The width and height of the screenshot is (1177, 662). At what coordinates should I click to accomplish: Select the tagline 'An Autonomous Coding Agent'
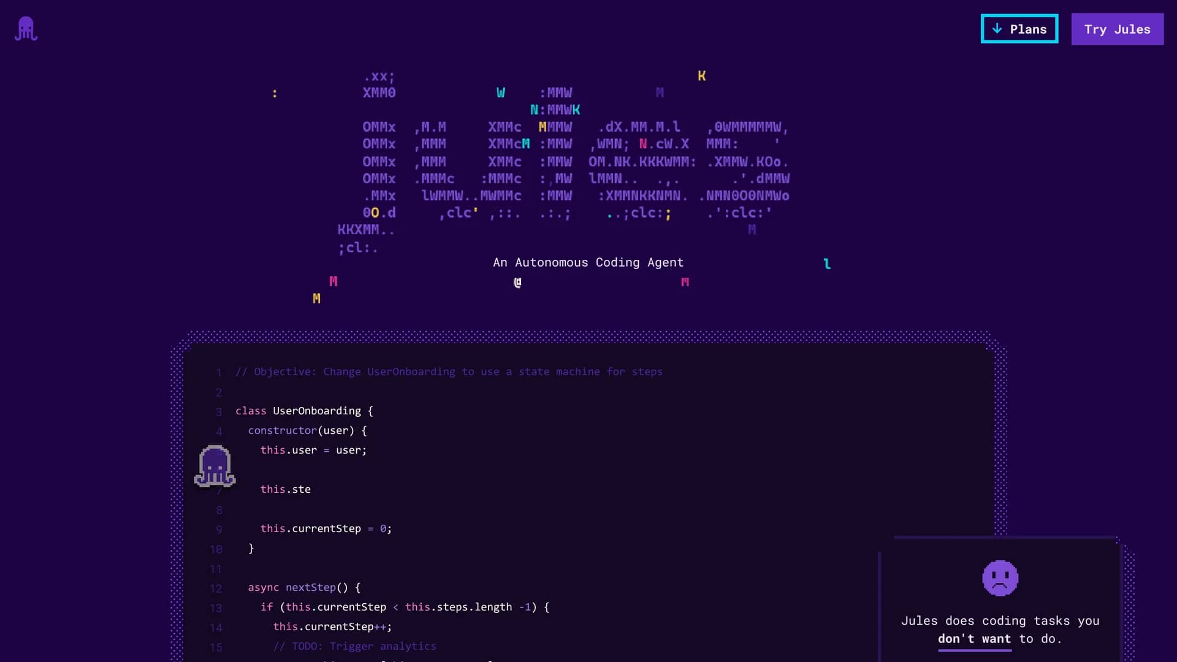pos(588,262)
